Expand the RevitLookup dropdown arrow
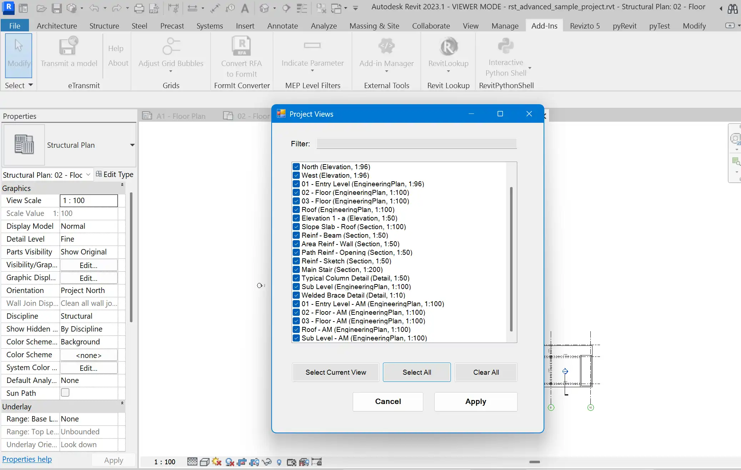This screenshot has width=741, height=470. click(448, 71)
